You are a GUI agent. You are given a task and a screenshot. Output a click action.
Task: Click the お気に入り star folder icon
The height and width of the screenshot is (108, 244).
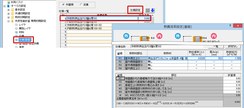8,2
